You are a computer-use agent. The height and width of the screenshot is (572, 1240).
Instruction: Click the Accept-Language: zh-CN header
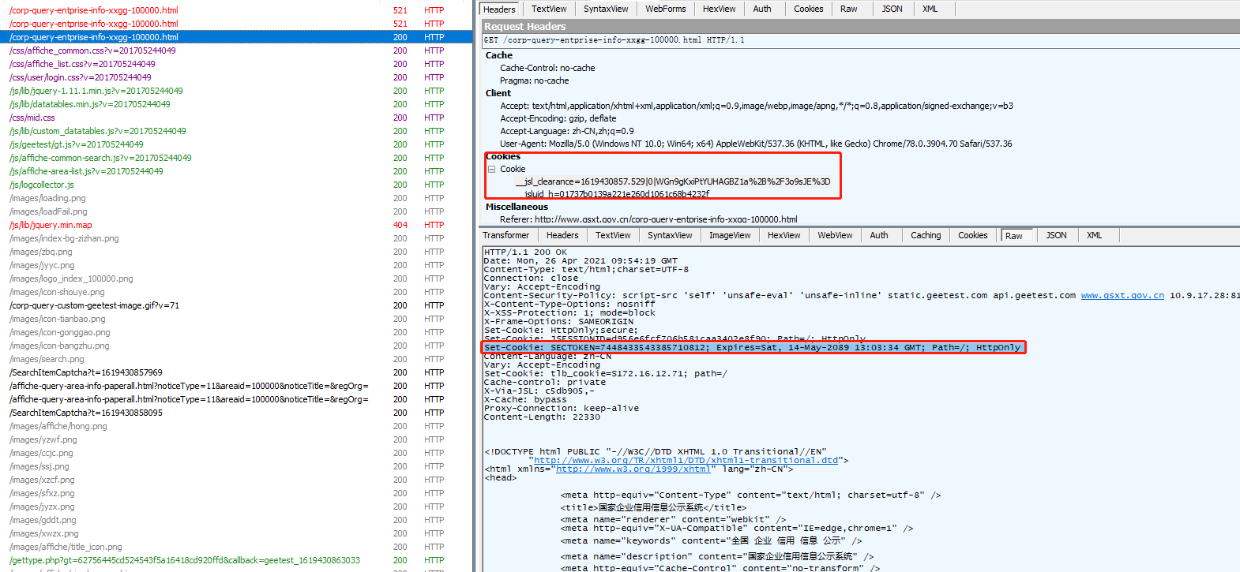567,131
